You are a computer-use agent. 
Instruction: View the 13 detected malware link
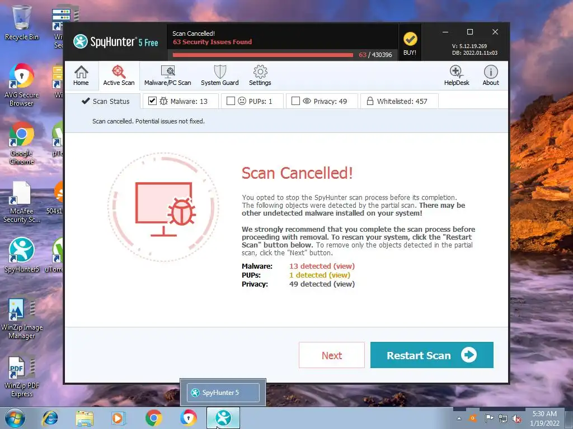(322, 266)
